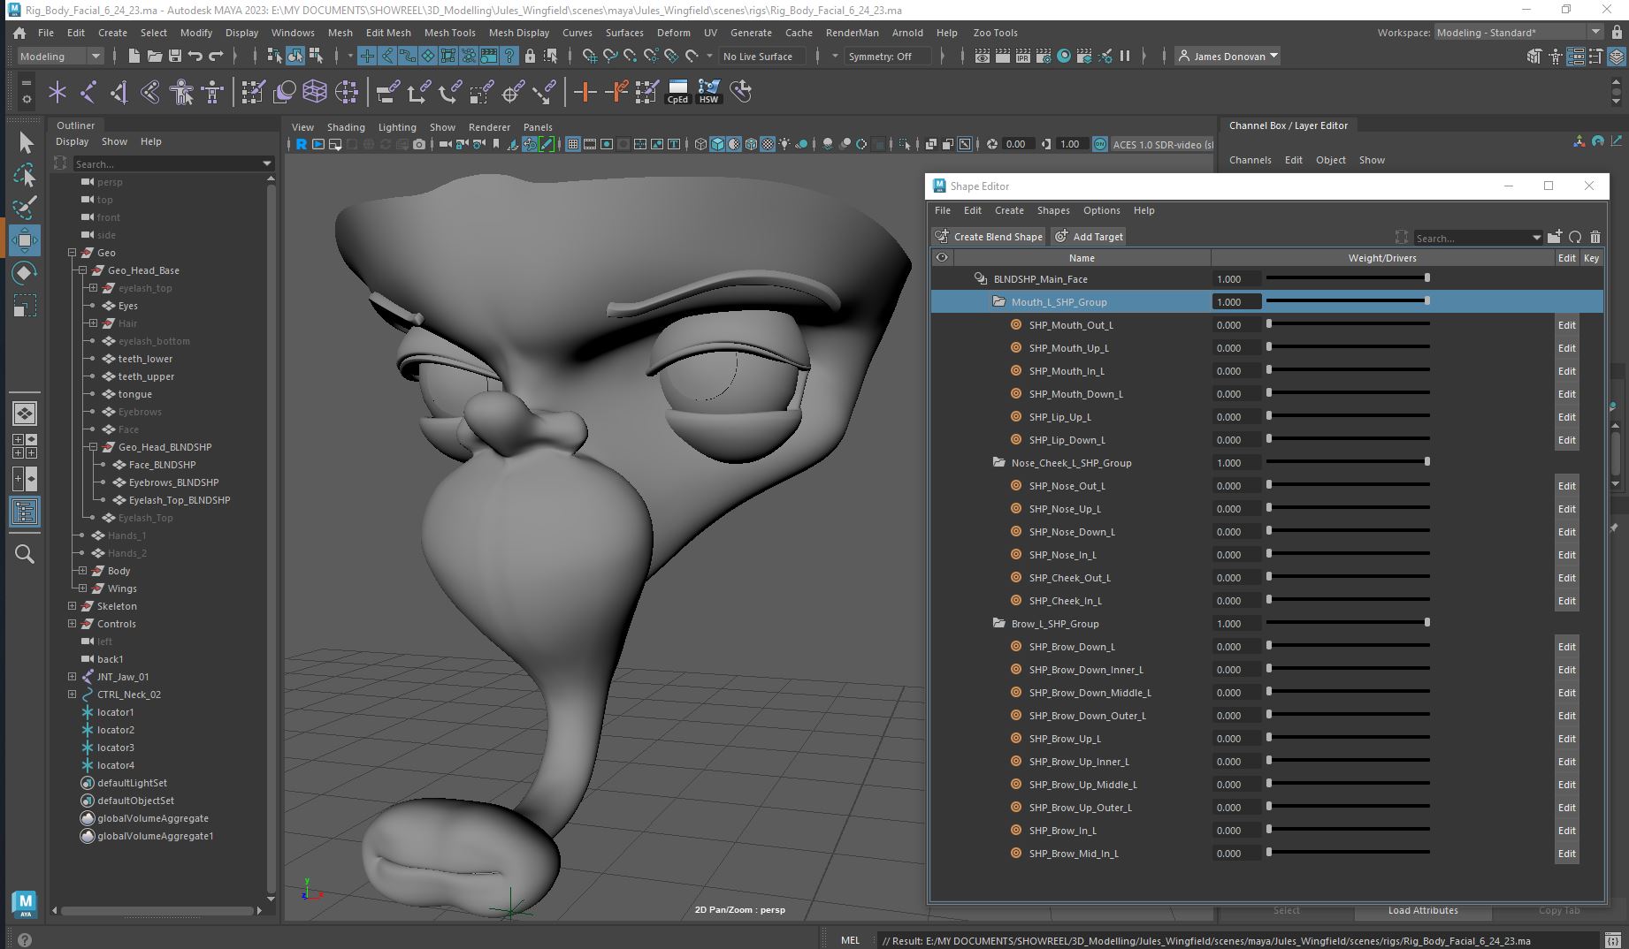Enable snap to grids magnet icon
1629x949 pixels.
pos(586,56)
